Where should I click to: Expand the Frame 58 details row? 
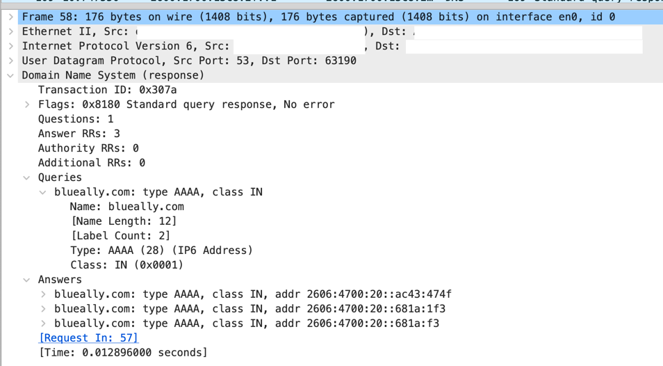pos(11,17)
